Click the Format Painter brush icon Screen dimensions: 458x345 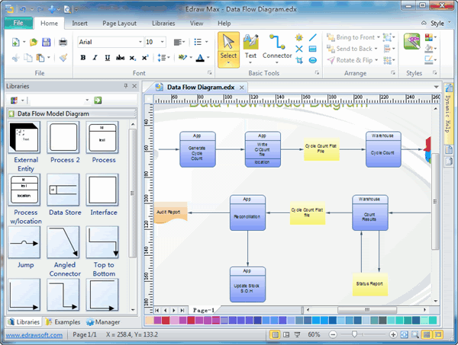(x=63, y=58)
